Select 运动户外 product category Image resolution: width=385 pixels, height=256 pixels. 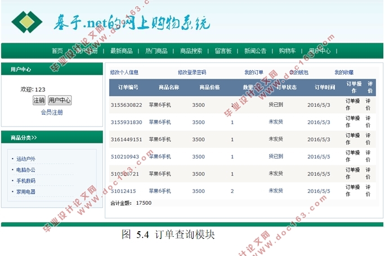pos(26,159)
